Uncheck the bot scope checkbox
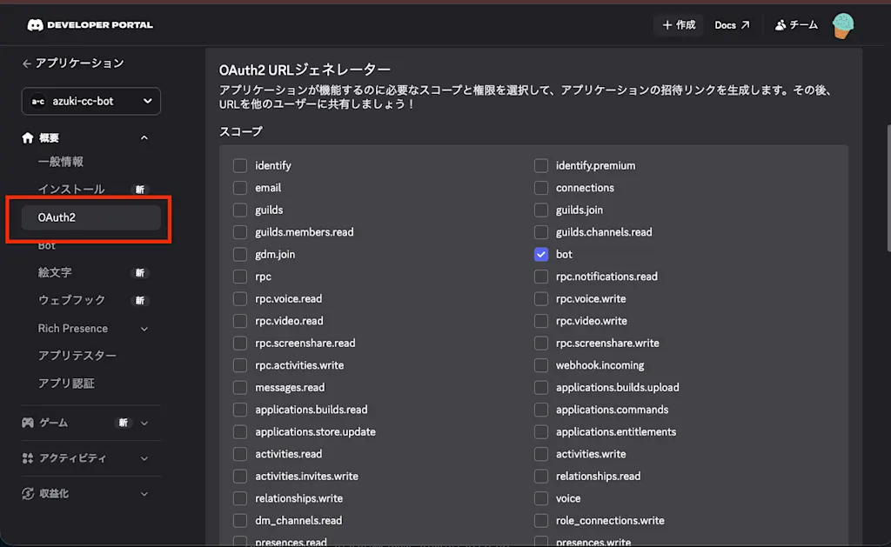The image size is (891, 547). 541,255
